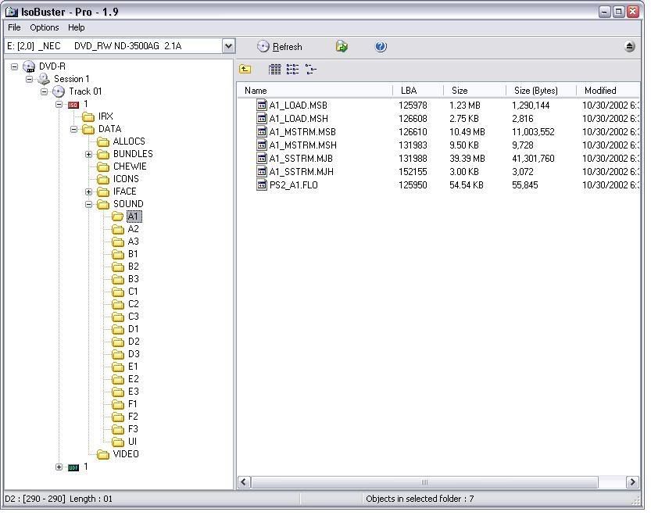Image resolution: width=651 pixels, height=519 pixels.
Task: Go up one folder level icon
Action: 245,70
